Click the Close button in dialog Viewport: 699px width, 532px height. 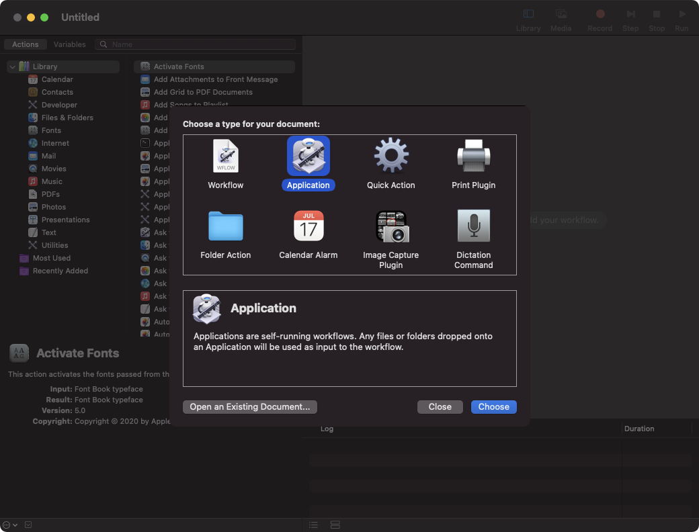coord(440,407)
